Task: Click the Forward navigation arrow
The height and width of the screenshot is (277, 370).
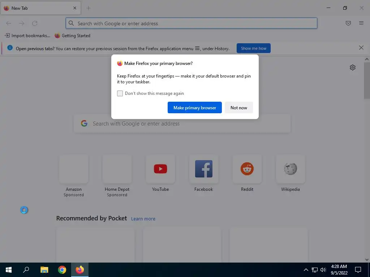Action: click(22, 23)
